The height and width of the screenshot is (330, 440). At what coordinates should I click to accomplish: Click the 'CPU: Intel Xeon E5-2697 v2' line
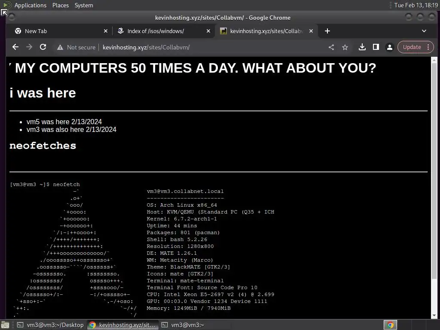211,294
